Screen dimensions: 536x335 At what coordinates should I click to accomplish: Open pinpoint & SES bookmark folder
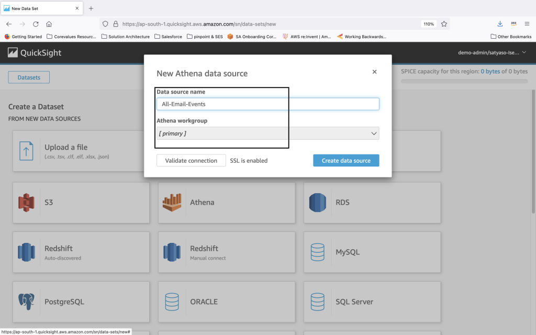pos(205,37)
